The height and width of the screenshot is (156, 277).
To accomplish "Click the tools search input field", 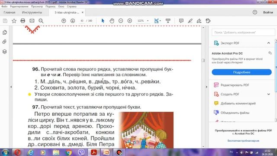I will [243, 32].
